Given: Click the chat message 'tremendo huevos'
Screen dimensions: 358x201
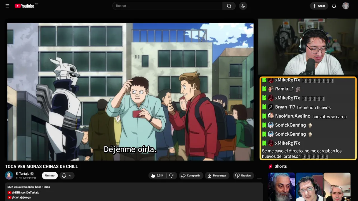Looking at the screenshot, I should click(314, 107).
